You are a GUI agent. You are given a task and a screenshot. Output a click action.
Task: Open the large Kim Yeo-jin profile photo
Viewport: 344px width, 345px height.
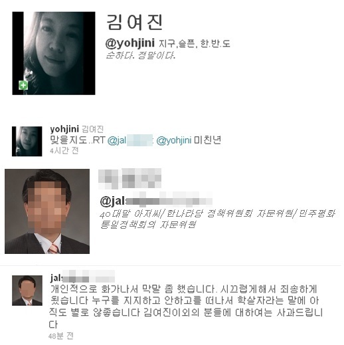tap(54, 53)
